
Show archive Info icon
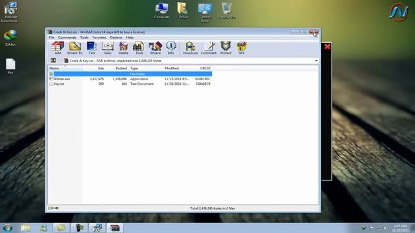171,48
